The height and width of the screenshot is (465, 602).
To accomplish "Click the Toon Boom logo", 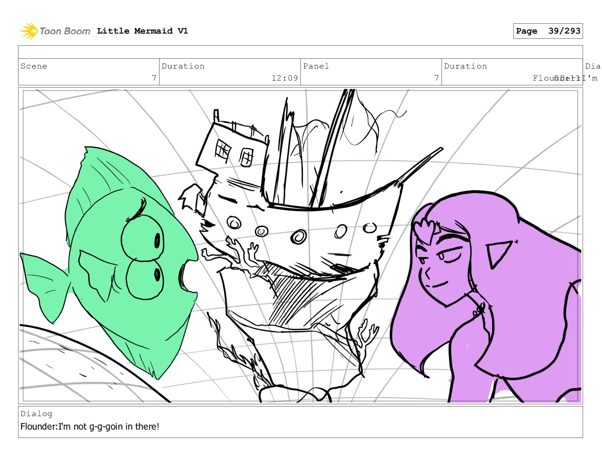I will [x=55, y=31].
